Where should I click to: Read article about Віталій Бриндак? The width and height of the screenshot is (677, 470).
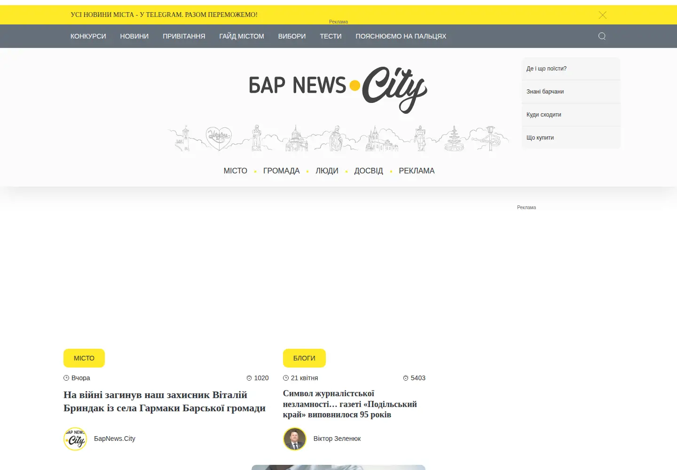coord(165,401)
